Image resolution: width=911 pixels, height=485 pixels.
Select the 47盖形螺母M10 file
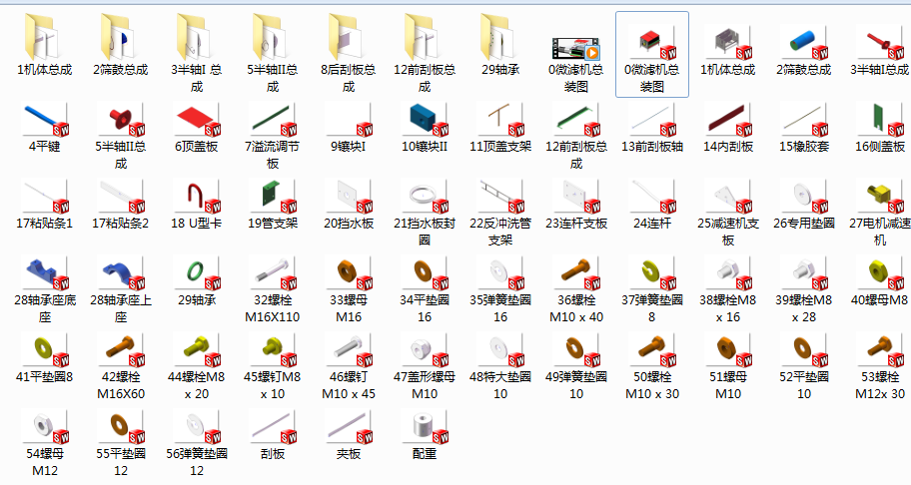(425, 365)
